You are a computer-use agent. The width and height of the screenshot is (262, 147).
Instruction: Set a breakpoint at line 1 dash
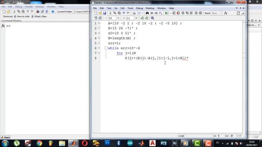pos(99,23)
